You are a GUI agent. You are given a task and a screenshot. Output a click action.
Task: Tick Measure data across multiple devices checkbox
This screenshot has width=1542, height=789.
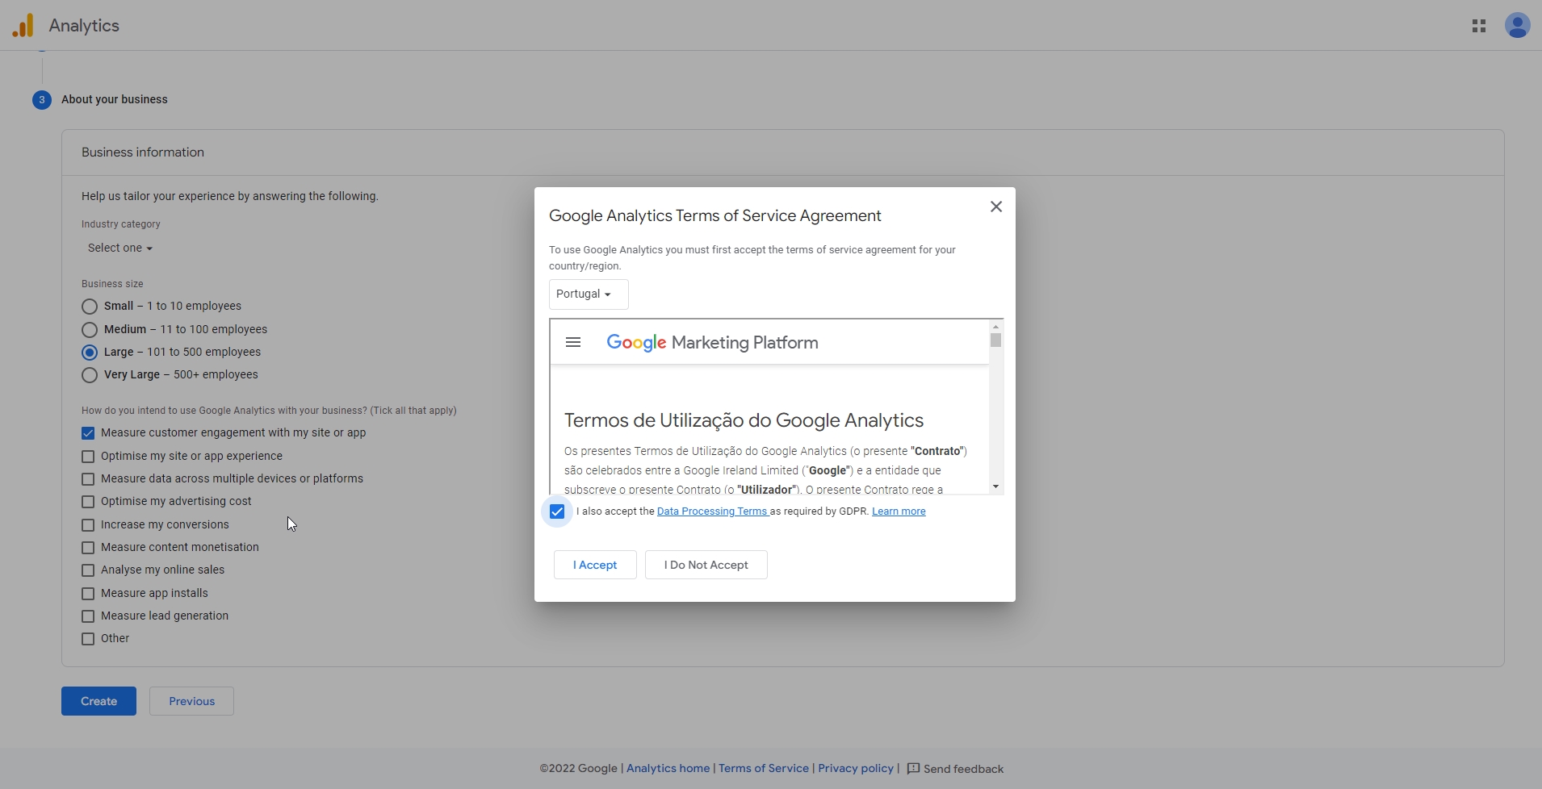pyautogui.click(x=88, y=479)
